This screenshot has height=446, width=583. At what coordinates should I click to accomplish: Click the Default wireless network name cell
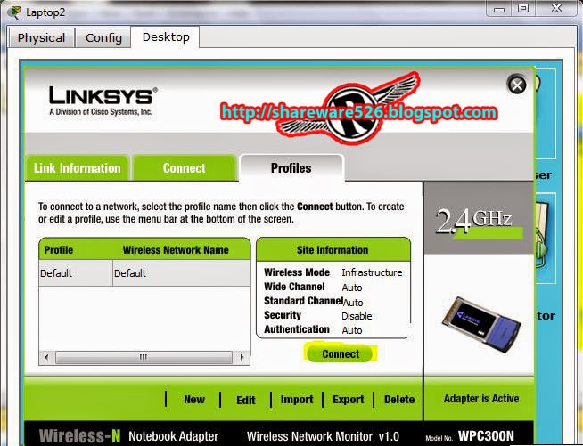(x=181, y=273)
